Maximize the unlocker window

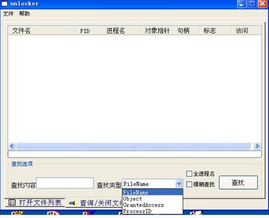(x=252, y=4)
